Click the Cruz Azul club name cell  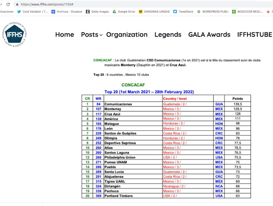click(133, 114)
